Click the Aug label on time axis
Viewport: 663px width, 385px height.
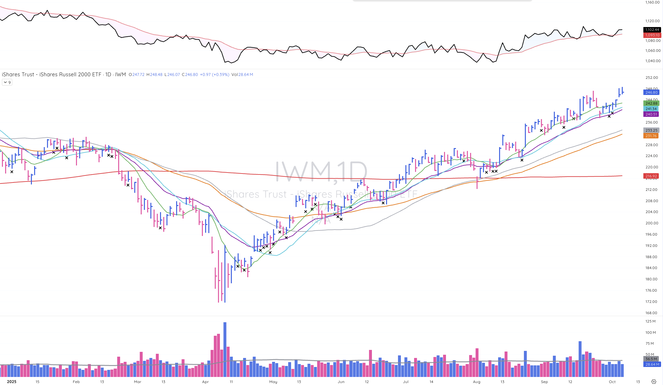[477, 382]
